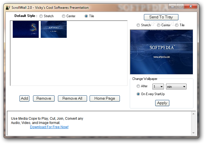Click the down arrow of the ad panel scrollbar
Screen dimensions: 205x144
coord(193,133)
